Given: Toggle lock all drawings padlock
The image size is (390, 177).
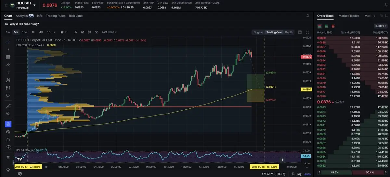Looking at the screenshot, I should point(8,139).
